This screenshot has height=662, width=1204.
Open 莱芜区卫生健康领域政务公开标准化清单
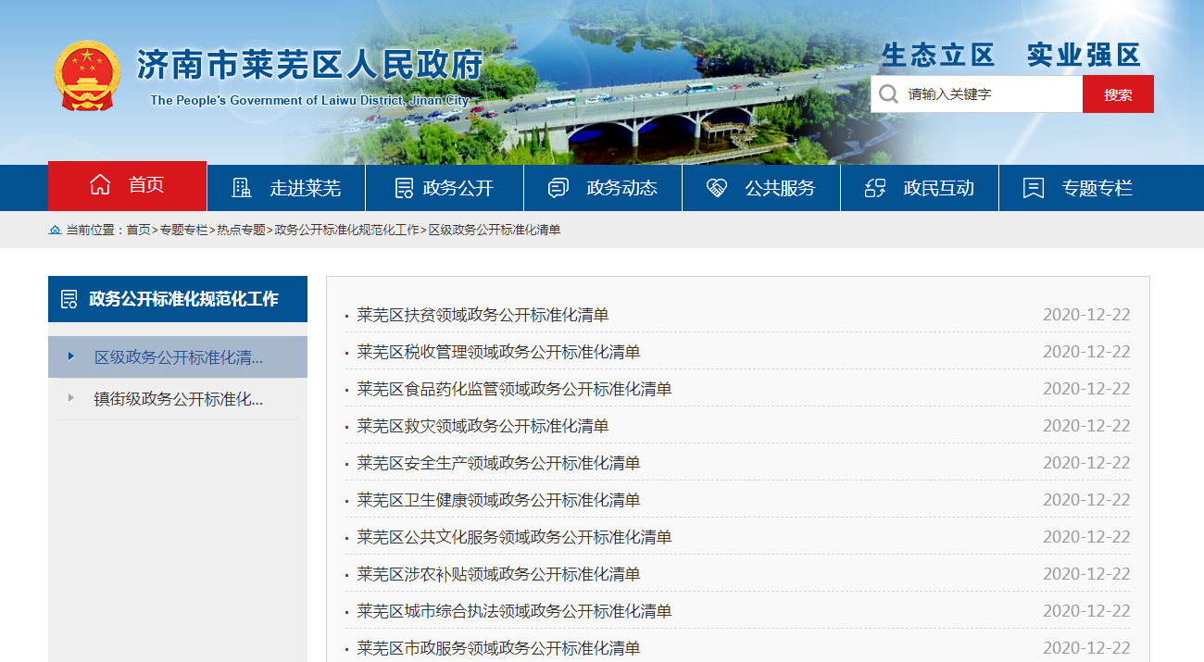click(x=498, y=500)
